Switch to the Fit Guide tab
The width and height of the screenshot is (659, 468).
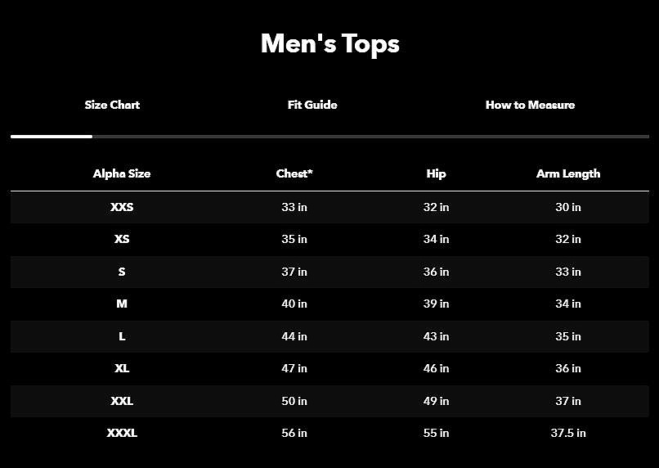(312, 105)
